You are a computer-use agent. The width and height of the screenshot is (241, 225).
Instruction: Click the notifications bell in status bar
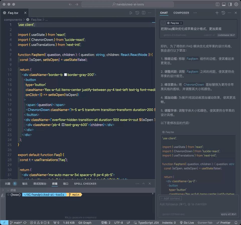point(236,222)
